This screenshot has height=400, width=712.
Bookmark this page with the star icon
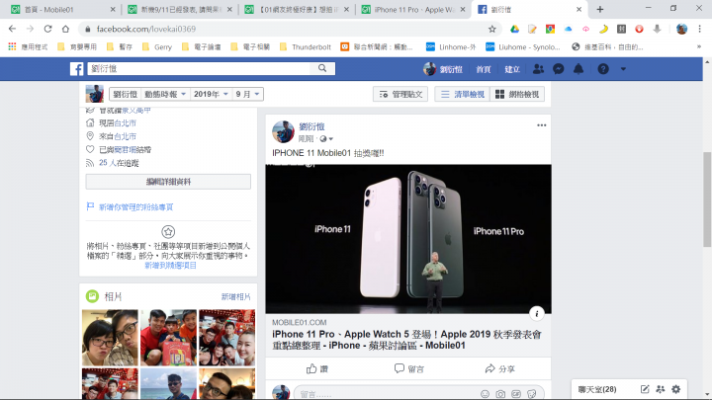pyautogui.click(x=492, y=29)
